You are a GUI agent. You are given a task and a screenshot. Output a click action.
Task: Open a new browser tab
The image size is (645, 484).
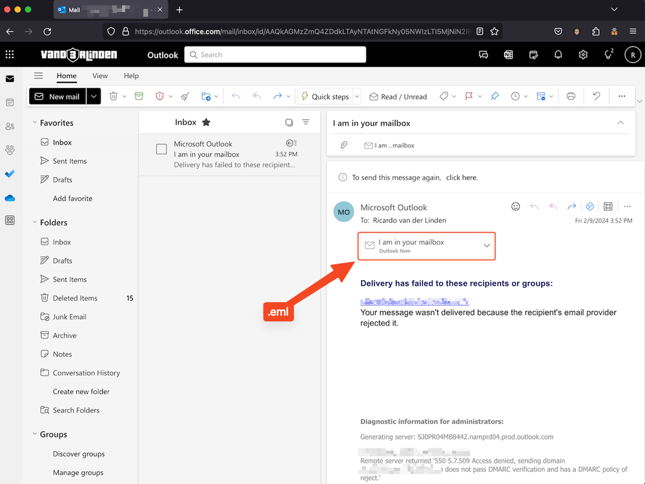[179, 10]
